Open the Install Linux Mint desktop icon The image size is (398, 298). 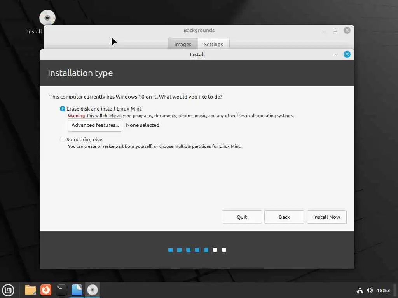[x=47, y=18]
